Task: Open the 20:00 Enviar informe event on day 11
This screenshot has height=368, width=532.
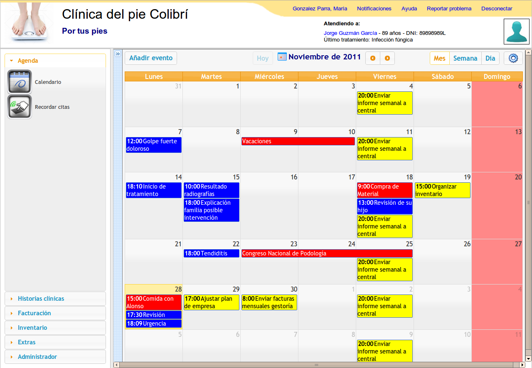Action: [385, 149]
